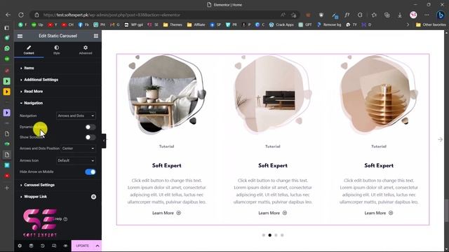
Task: Open browser settings and more menu
Action: 427,15
